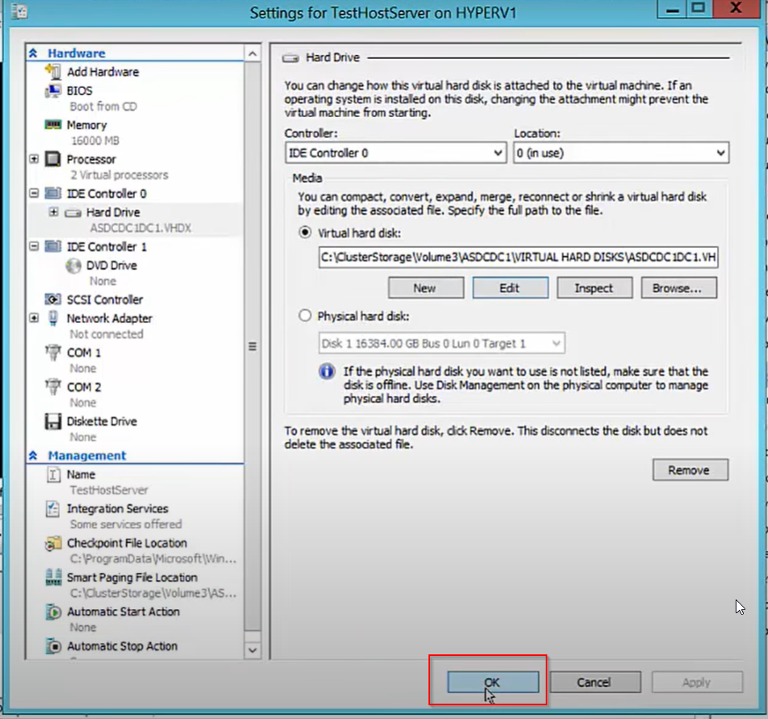
Task: Click the COM 2 port icon
Action: (53, 387)
